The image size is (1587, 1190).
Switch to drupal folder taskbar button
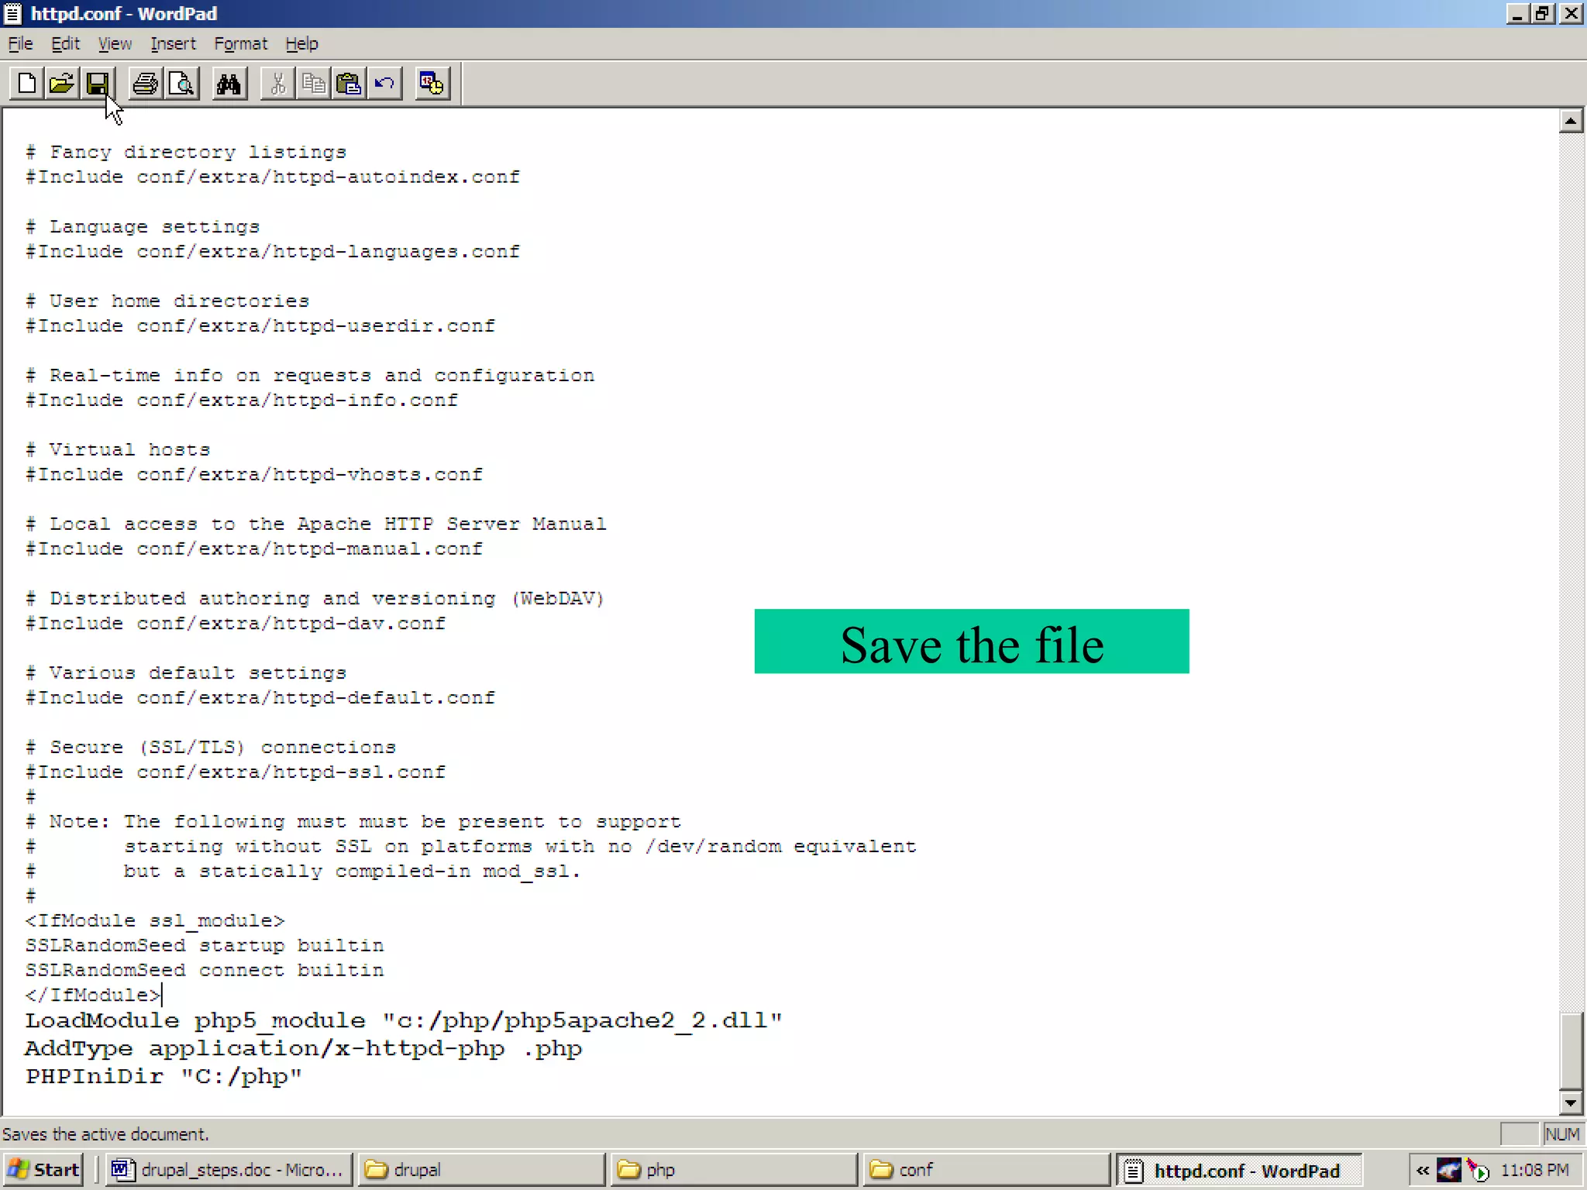[x=481, y=1170]
